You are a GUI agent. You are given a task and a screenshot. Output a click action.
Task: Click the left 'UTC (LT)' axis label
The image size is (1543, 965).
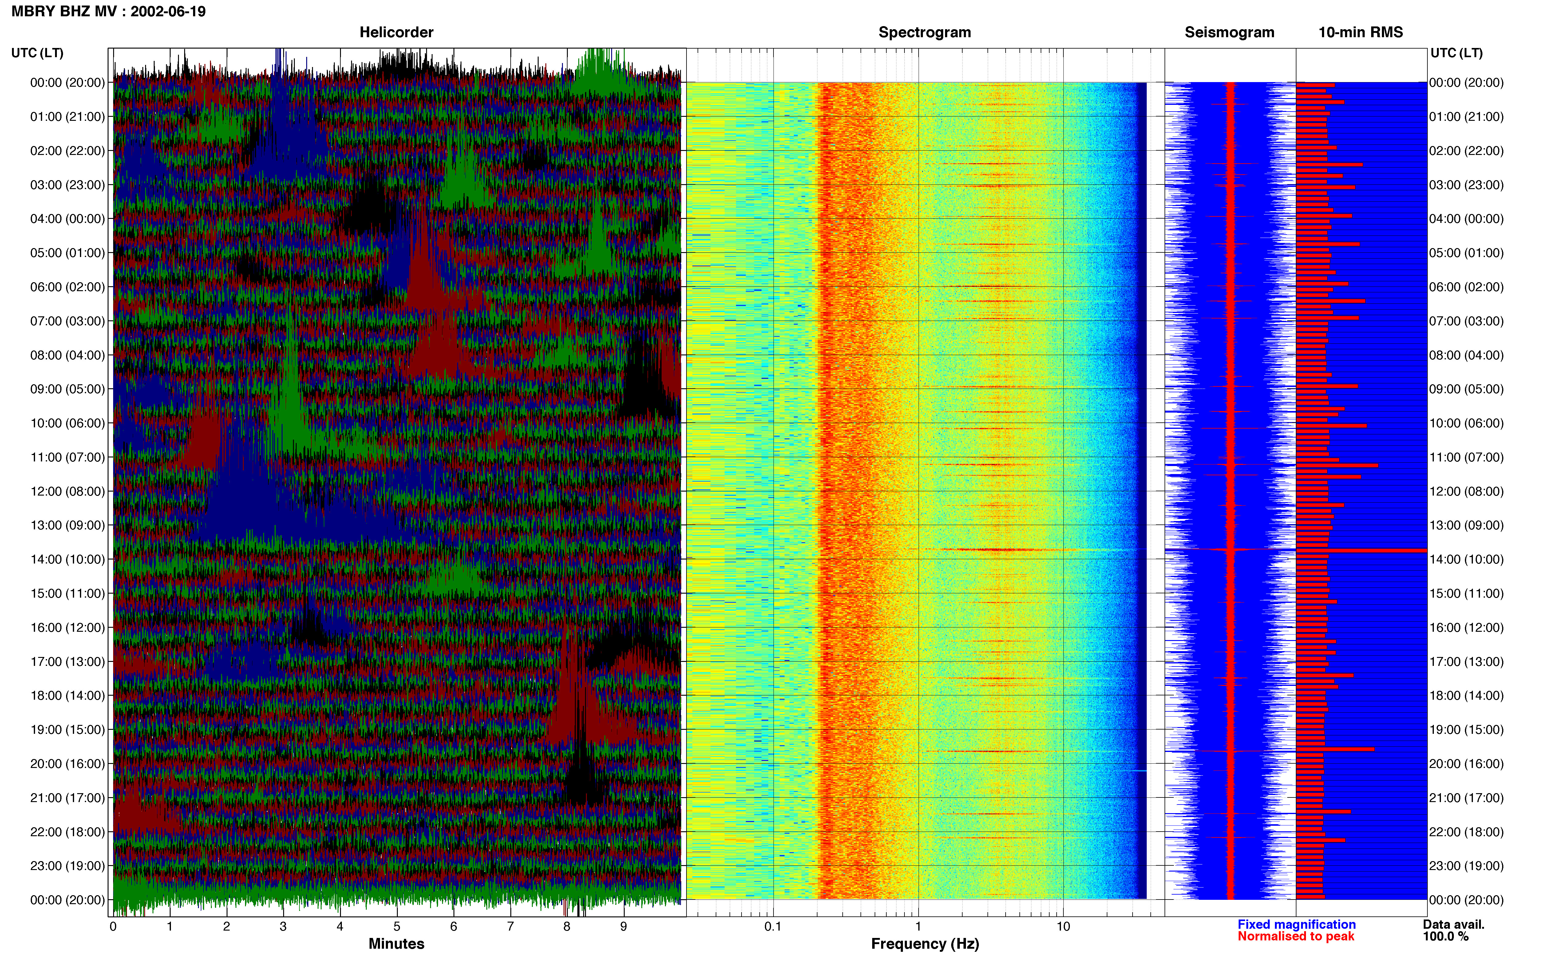click(38, 53)
